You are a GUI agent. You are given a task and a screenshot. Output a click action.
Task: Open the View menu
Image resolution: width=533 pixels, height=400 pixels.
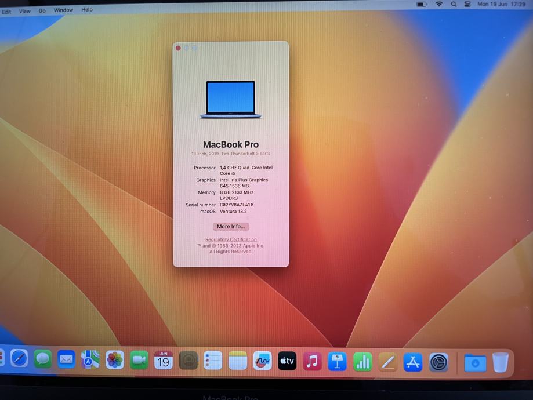click(25, 11)
